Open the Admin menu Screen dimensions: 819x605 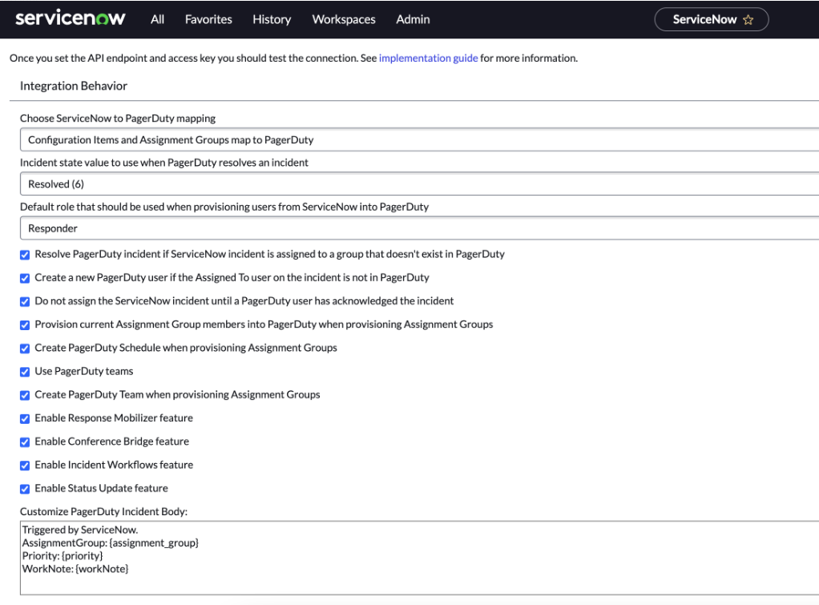click(413, 19)
